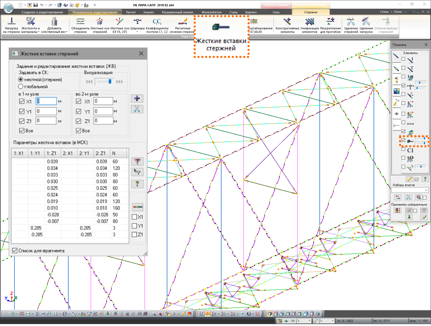Click the visualization slider handle
Screen dimensions: 431x326
point(110,81)
